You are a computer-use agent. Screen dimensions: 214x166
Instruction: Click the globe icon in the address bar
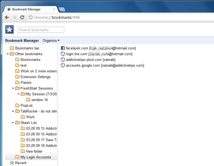pyautogui.click(x=30, y=17)
